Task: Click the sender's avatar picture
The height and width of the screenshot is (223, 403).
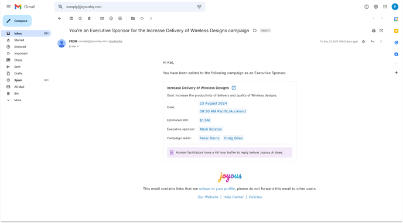Action: coord(62,43)
